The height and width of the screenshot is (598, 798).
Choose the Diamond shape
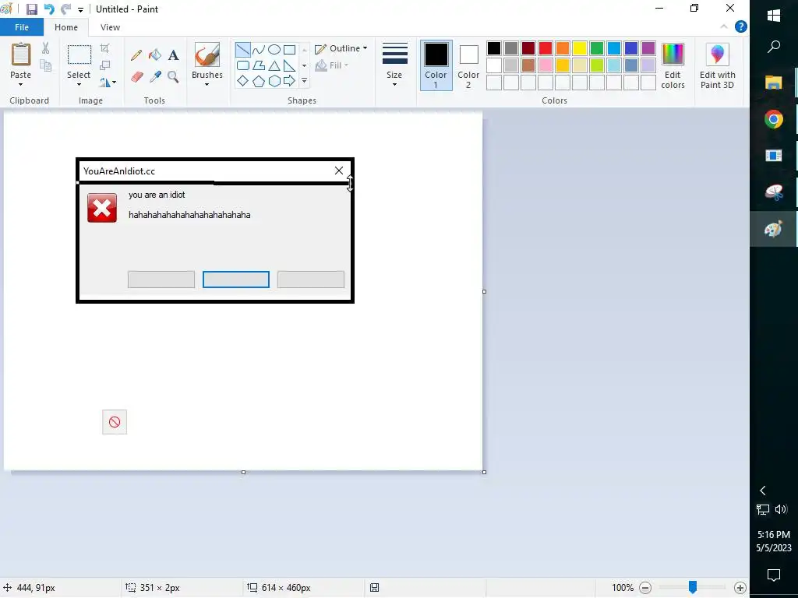[x=243, y=81]
